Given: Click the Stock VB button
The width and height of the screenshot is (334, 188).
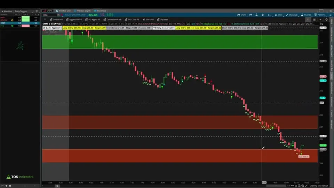Looking at the screenshot, I should (148, 19).
